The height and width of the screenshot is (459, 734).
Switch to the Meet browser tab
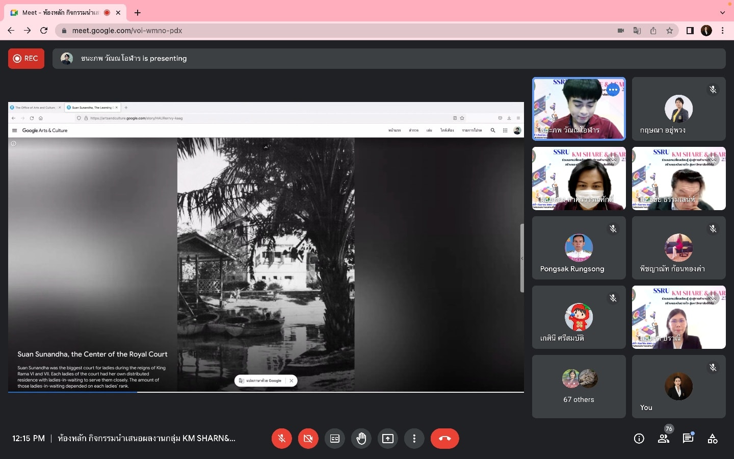tap(61, 13)
